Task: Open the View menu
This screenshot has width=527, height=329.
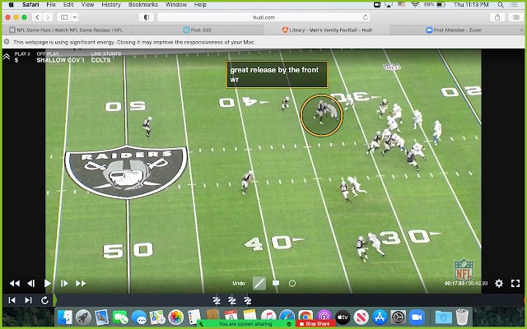Action: coord(87,5)
